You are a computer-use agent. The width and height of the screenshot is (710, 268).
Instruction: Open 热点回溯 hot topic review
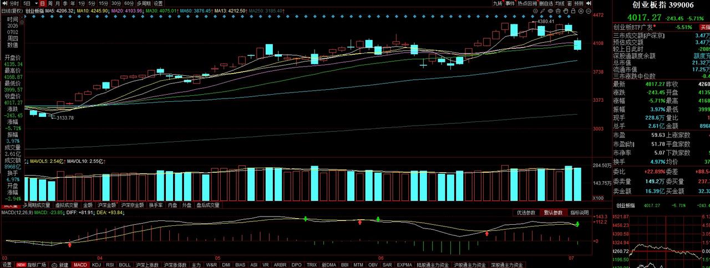pyautogui.click(x=527, y=3)
